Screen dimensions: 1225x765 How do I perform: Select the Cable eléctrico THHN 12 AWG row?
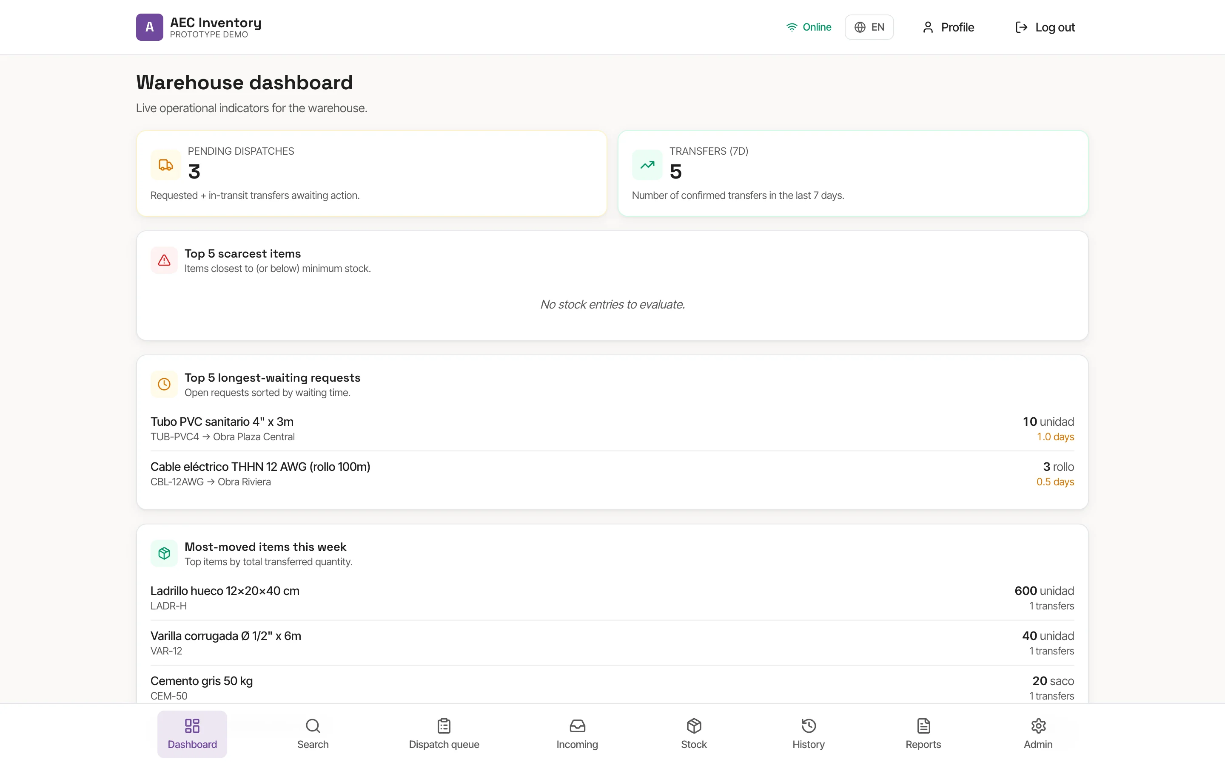point(612,474)
